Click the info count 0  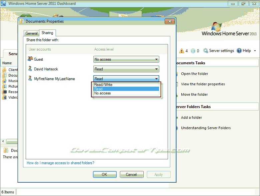point(198,51)
